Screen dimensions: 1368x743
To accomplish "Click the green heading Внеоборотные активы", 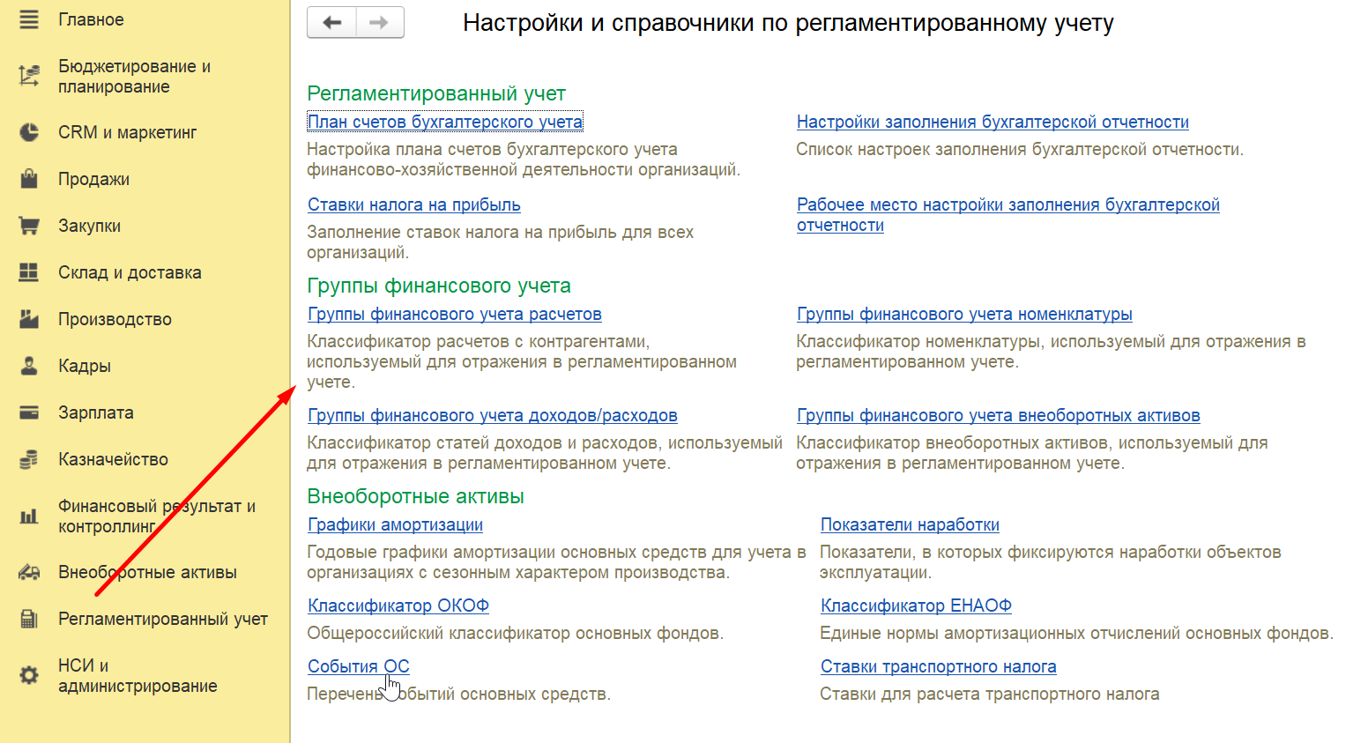I will pyautogui.click(x=415, y=496).
